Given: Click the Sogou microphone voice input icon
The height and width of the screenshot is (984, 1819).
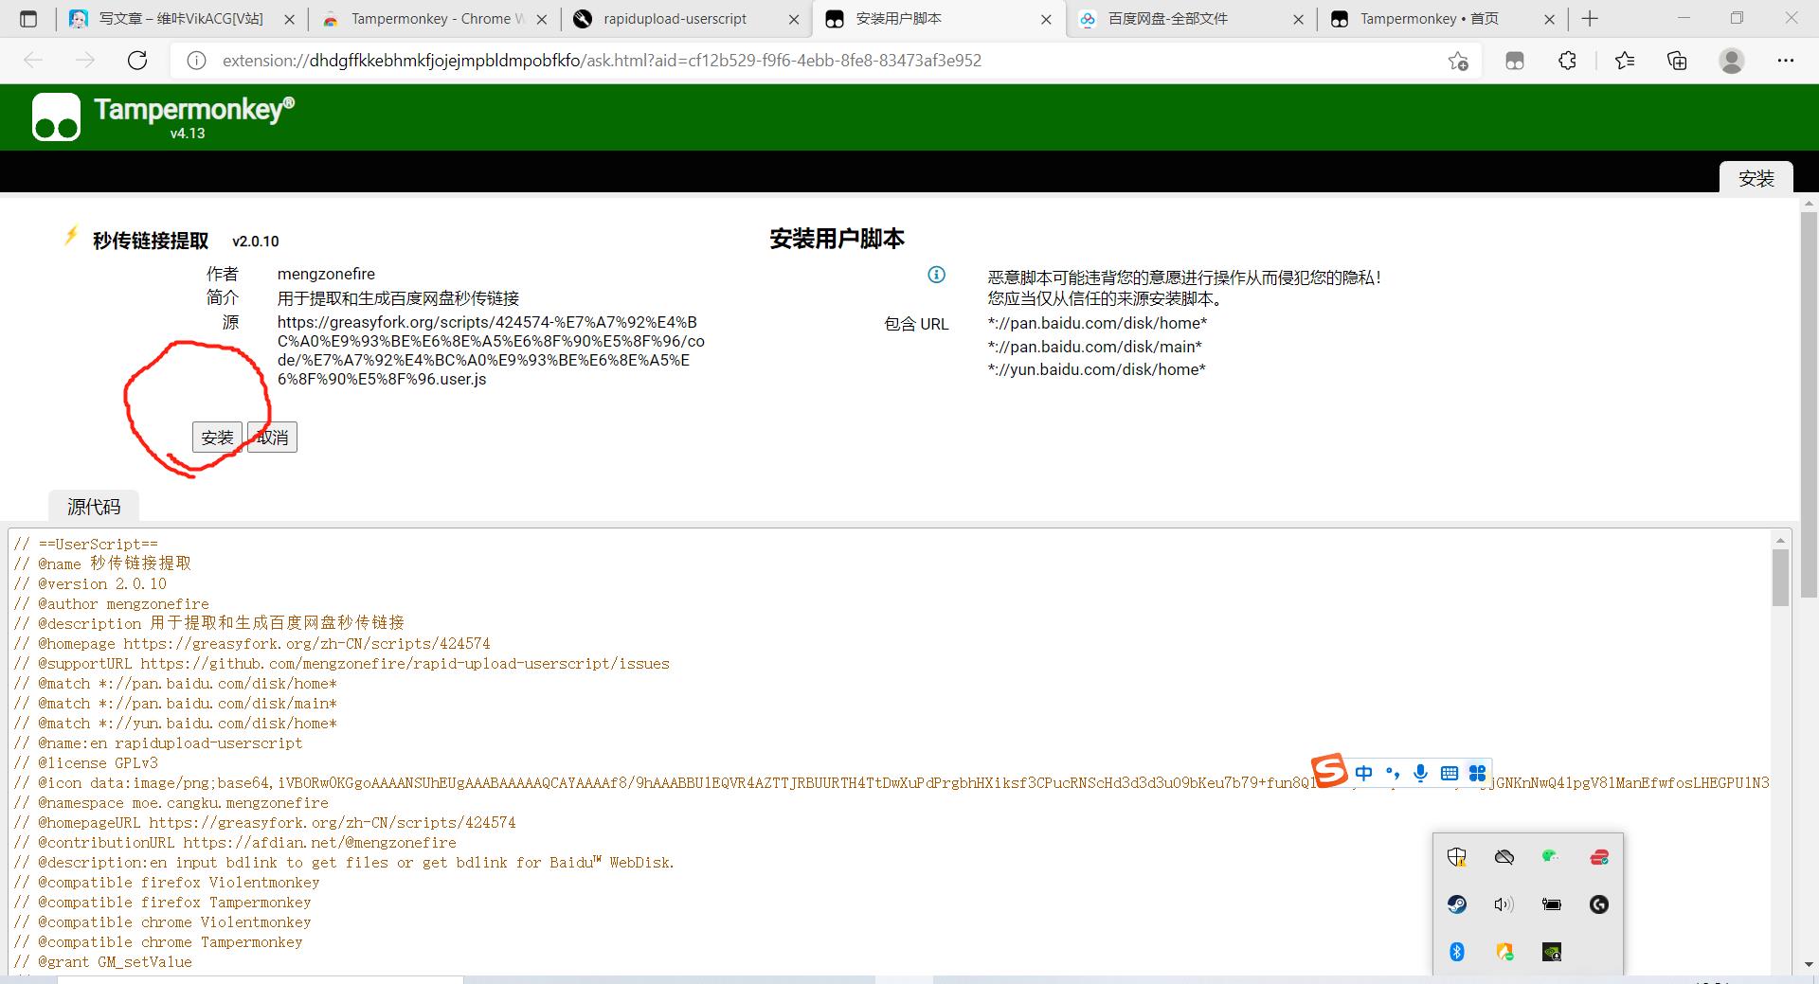Looking at the screenshot, I should pyautogui.click(x=1420, y=773).
